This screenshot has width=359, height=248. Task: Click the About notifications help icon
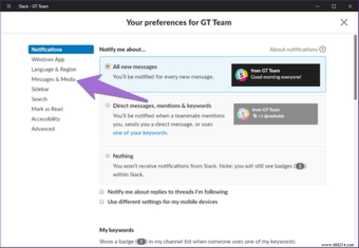tap(322, 49)
